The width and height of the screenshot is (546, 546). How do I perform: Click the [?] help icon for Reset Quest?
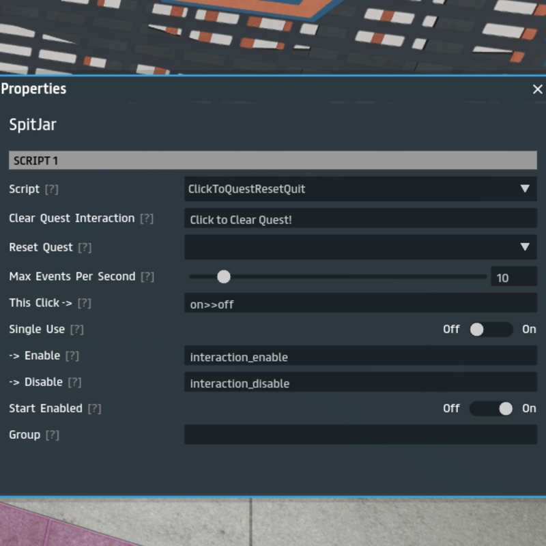[85, 248]
